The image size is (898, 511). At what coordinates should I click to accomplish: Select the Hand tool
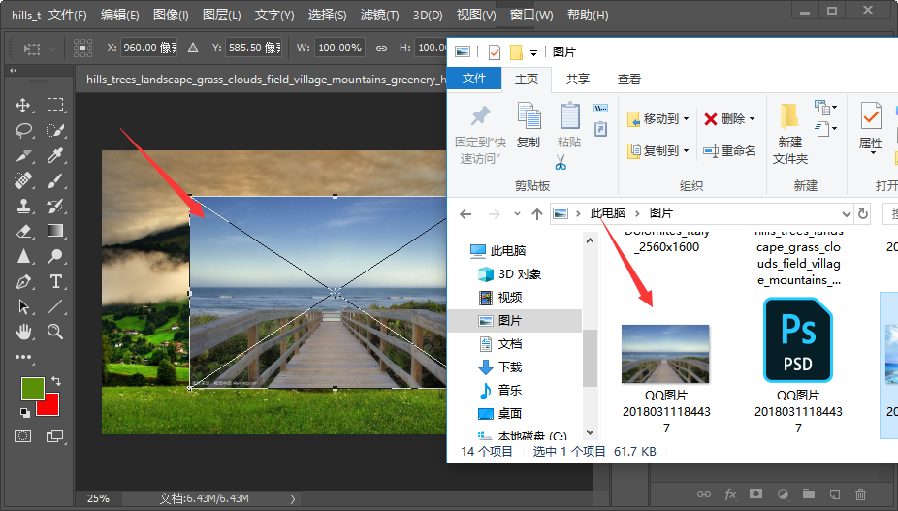click(x=23, y=332)
